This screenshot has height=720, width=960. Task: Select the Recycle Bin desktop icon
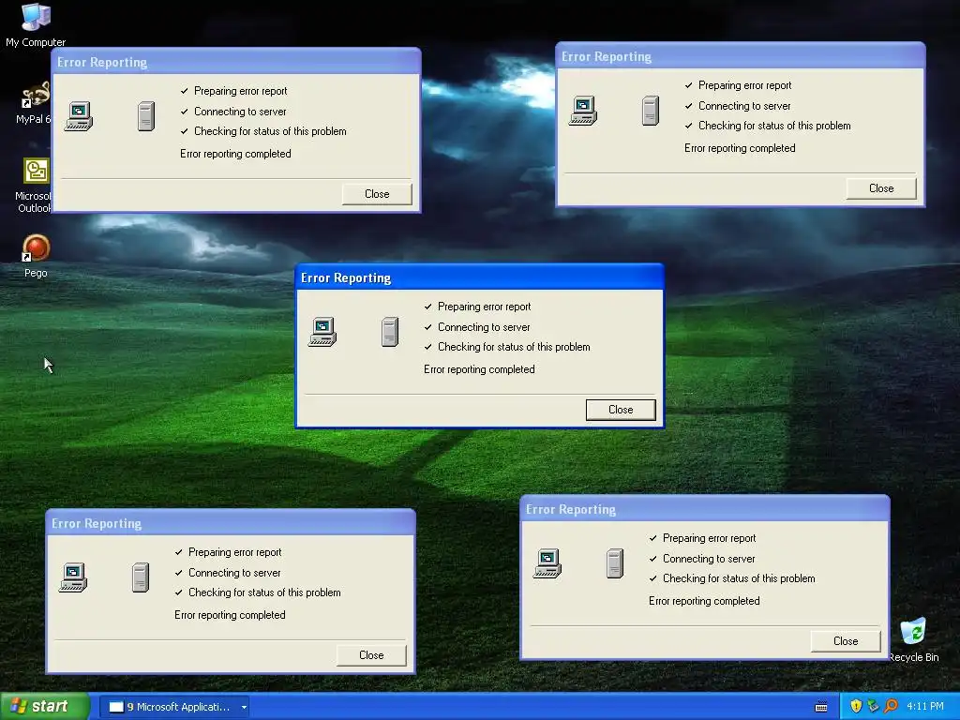click(x=913, y=639)
